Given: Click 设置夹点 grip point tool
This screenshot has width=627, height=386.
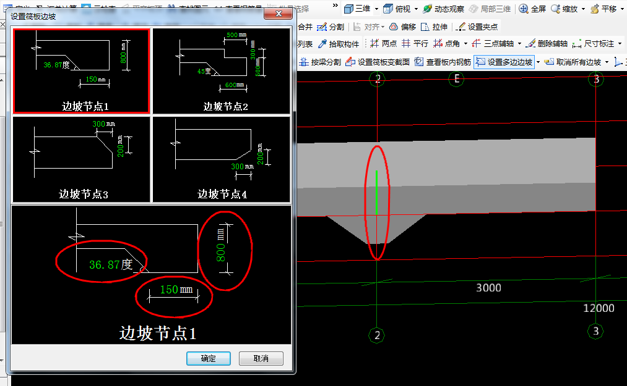Looking at the screenshot, I should coord(477,27).
